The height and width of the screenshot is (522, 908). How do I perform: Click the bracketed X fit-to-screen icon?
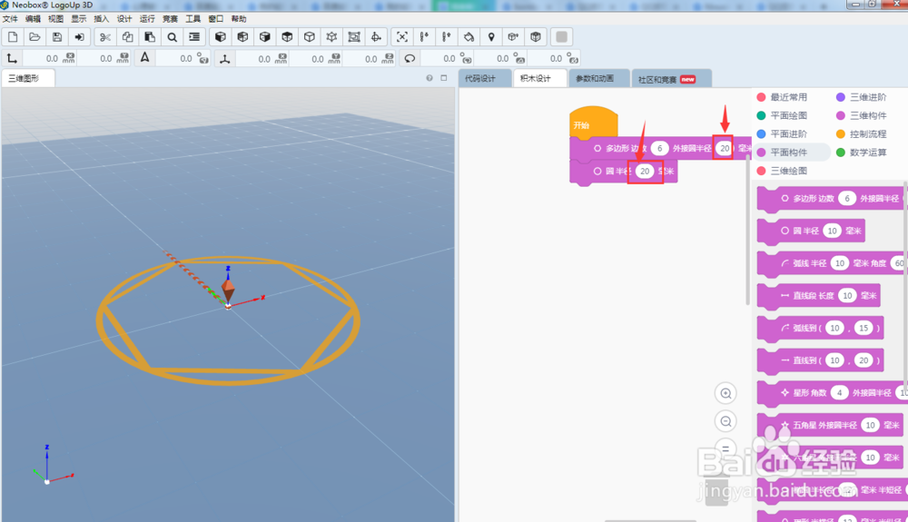[402, 37]
